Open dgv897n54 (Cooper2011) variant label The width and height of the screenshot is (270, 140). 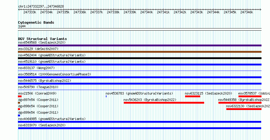pyautogui.click(x=38, y=100)
